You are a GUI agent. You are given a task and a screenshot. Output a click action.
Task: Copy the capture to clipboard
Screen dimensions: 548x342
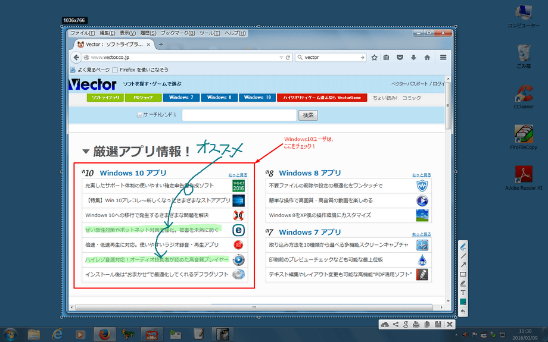pos(426,325)
